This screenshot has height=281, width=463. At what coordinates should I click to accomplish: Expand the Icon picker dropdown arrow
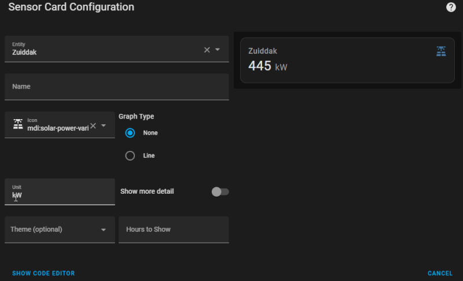[x=104, y=125]
